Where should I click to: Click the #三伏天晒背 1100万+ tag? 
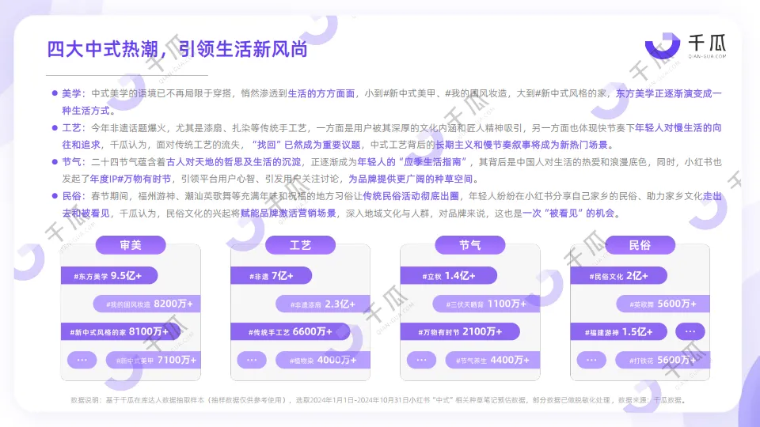click(x=486, y=304)
